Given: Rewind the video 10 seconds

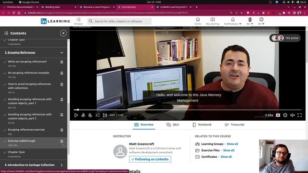Looking at the screenshot, I should (83, 115).
